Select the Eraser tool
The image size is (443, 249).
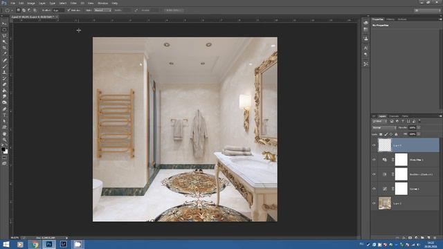[4, 84]
